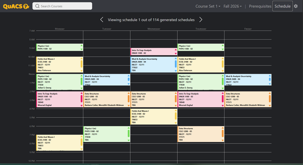Up arrow on Monday noon Physics I block
Viewport: 303px width, 165px height.
click(x=81, y=76)
